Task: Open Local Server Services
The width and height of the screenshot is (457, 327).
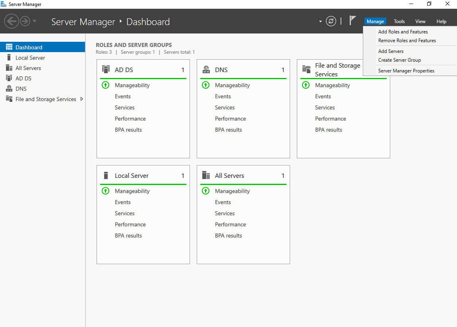Action: tap(124, 213)
